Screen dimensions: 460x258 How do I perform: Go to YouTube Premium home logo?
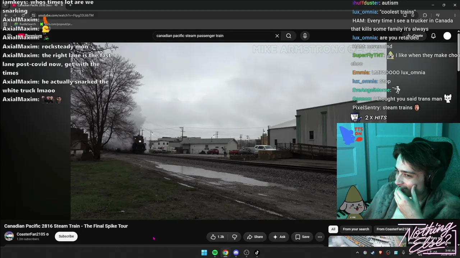point(30,36)
